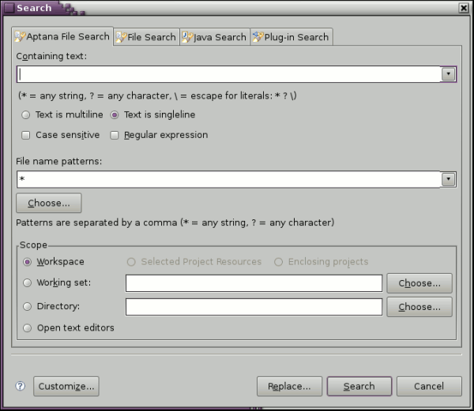Focus the Working set text field
This screenshot has width=474, height=411.
(x=254, y=283)
